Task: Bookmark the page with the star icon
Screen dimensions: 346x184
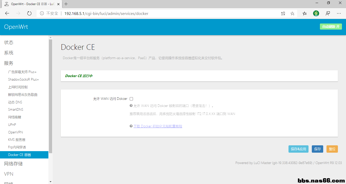Action: pos(292,13)
